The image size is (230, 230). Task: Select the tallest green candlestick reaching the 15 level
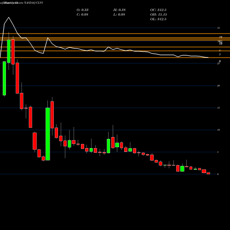point(48,134)
